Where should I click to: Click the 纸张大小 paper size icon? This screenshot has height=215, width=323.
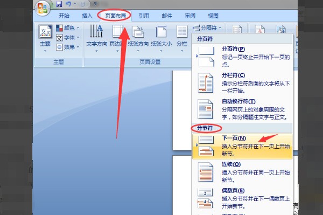(x=161, y=31)
